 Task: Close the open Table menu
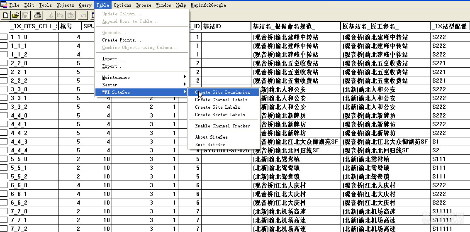click(102, 5)
